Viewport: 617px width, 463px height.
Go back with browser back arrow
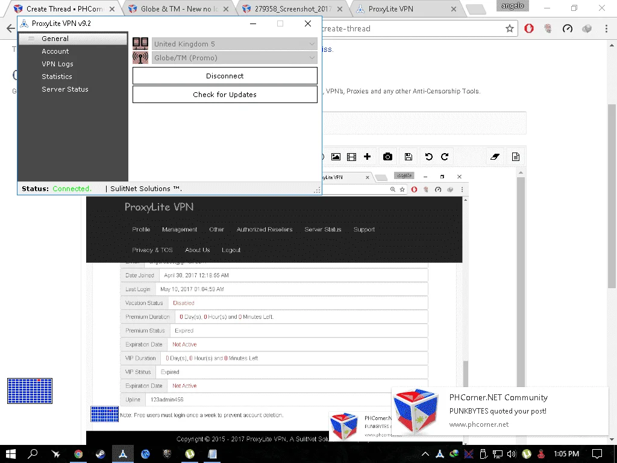[11, 28]
